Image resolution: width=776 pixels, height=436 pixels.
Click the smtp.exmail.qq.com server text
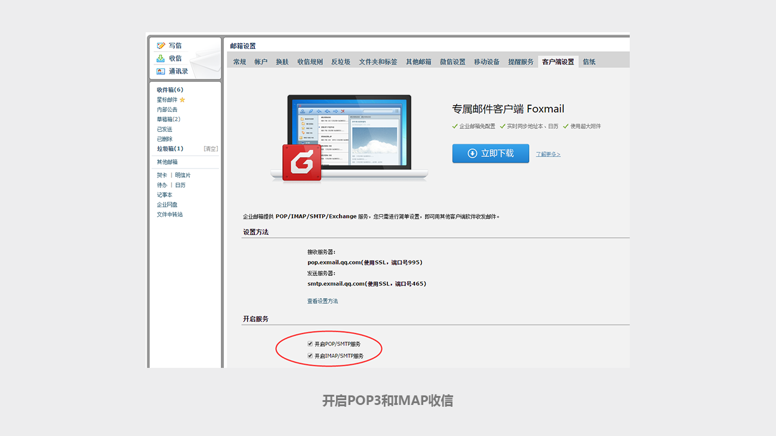click(367, 284)
